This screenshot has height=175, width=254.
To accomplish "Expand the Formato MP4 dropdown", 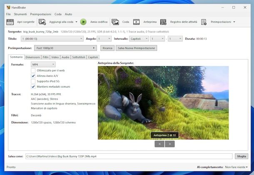I will [x=43, y=64].
